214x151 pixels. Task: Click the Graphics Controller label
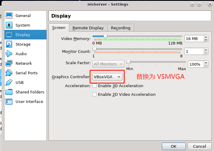click(70, 77)
